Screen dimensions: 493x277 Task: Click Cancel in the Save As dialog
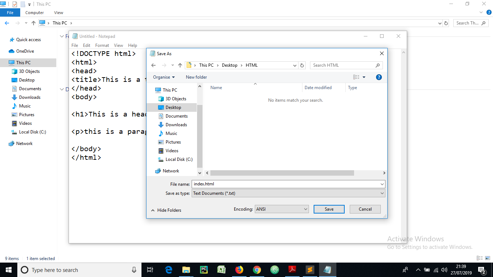(365, 209)
